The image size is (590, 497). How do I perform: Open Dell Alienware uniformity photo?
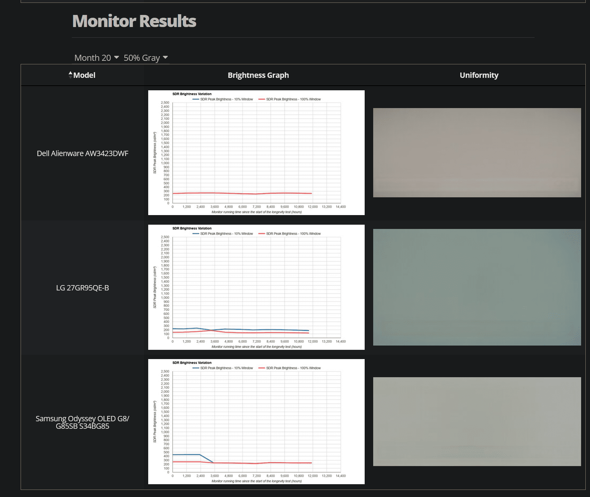[x=477, y=153]
